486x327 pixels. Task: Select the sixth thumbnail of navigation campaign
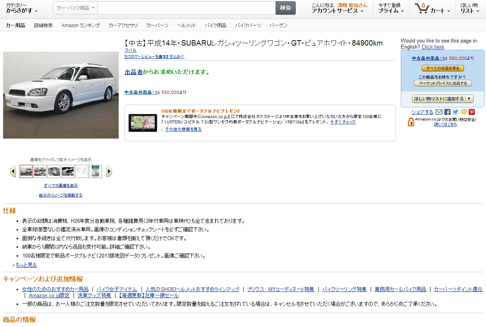pyautogui.click(x=96, y=171)
